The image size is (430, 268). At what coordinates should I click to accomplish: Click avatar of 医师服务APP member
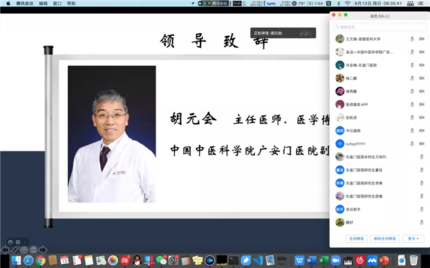pos(339,104)
